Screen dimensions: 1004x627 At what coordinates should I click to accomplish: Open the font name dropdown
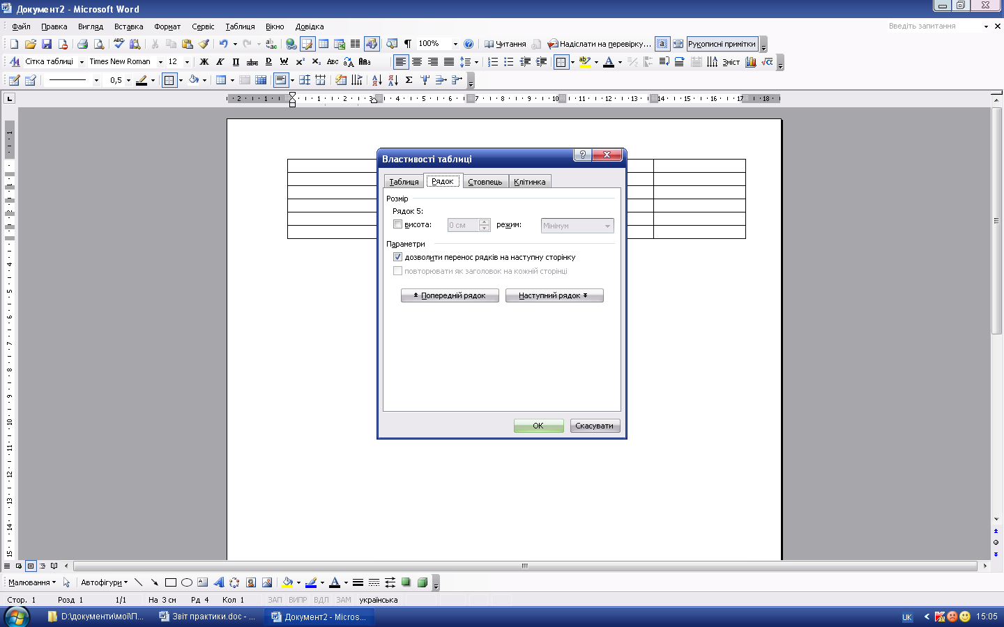click(x=160, y=62)
